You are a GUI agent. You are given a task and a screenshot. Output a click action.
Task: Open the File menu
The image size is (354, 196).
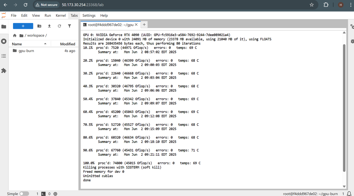coord(14,15)
